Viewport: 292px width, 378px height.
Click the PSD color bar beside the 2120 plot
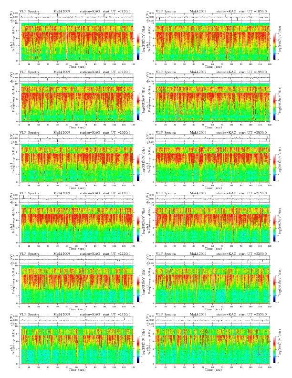coord(138,228)
